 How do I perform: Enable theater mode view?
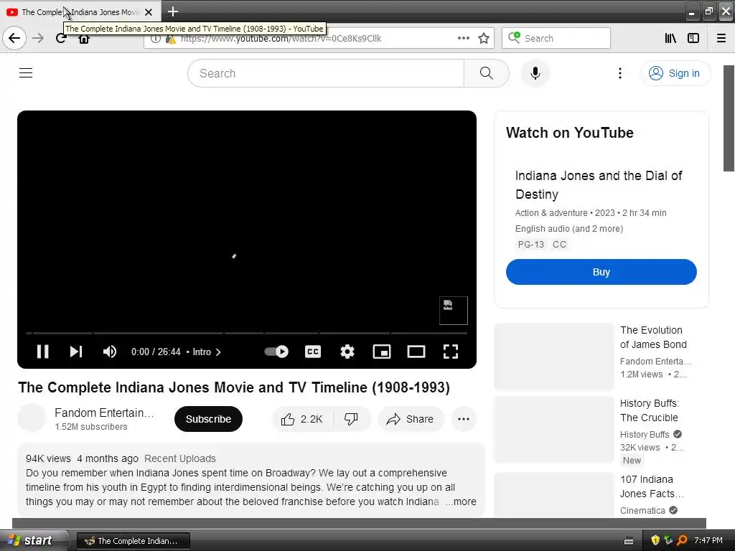pyautogui.click(x=416, y=352)
